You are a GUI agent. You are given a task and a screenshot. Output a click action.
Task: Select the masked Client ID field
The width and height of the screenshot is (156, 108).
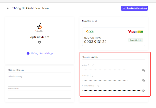109,70
